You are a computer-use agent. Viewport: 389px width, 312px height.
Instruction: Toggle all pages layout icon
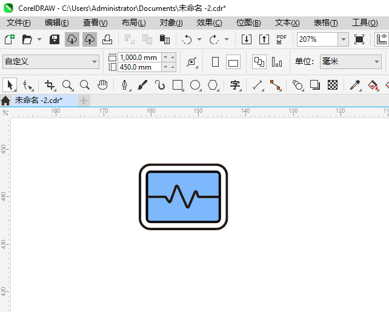(259, 62)
